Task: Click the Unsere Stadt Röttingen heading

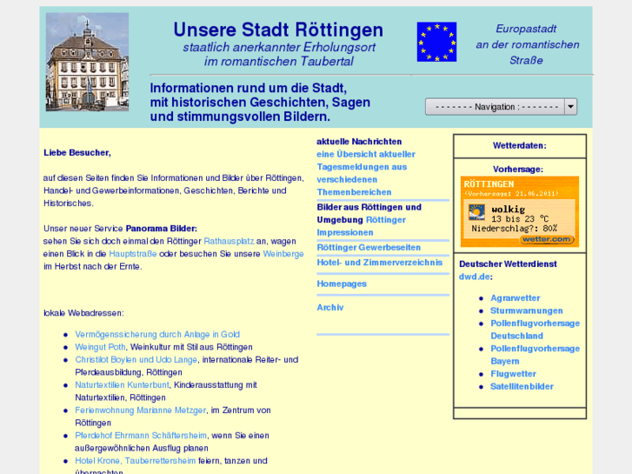Action: tap(278, 30)
